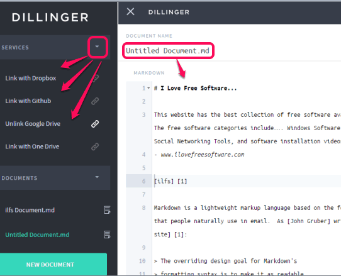Viewport: 341px width, 276px height.
Task: Select Link with Github
Action: coord(28,101)
